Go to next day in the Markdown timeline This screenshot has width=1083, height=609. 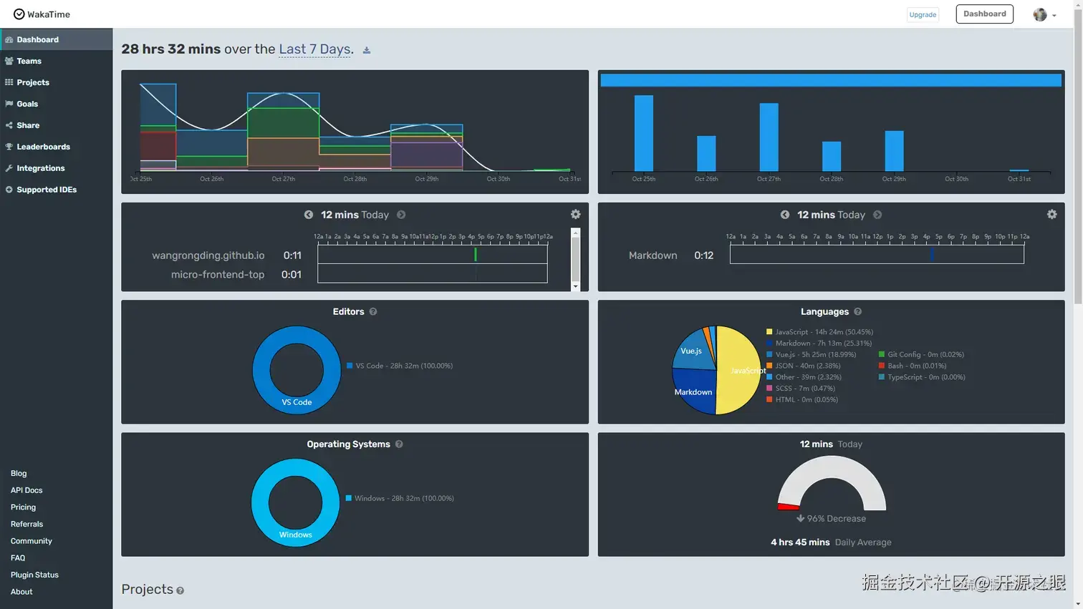click(x=877, y=215)
